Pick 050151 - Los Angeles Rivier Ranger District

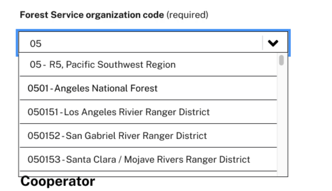point(118,112)
